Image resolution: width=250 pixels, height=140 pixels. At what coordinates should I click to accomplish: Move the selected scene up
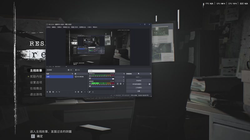click(57, 92)
